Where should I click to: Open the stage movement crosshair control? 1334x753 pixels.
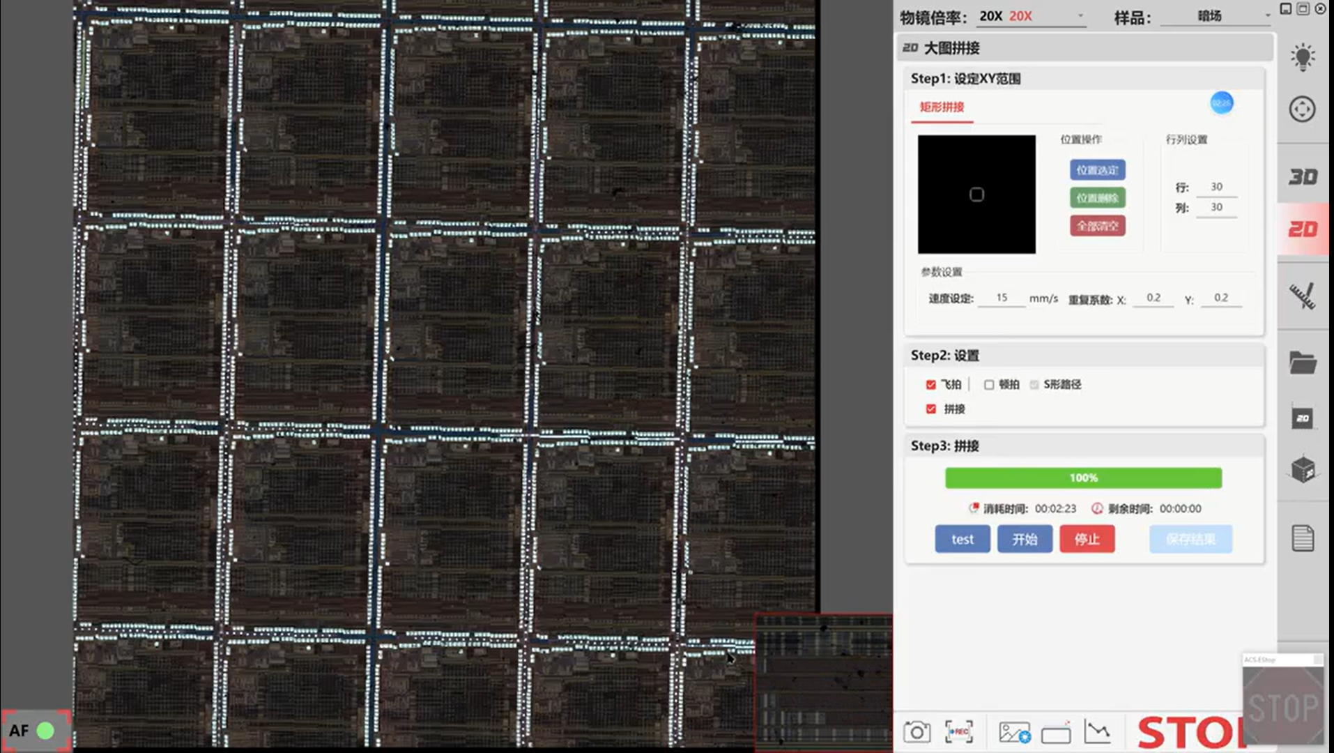pos(1302,109)
